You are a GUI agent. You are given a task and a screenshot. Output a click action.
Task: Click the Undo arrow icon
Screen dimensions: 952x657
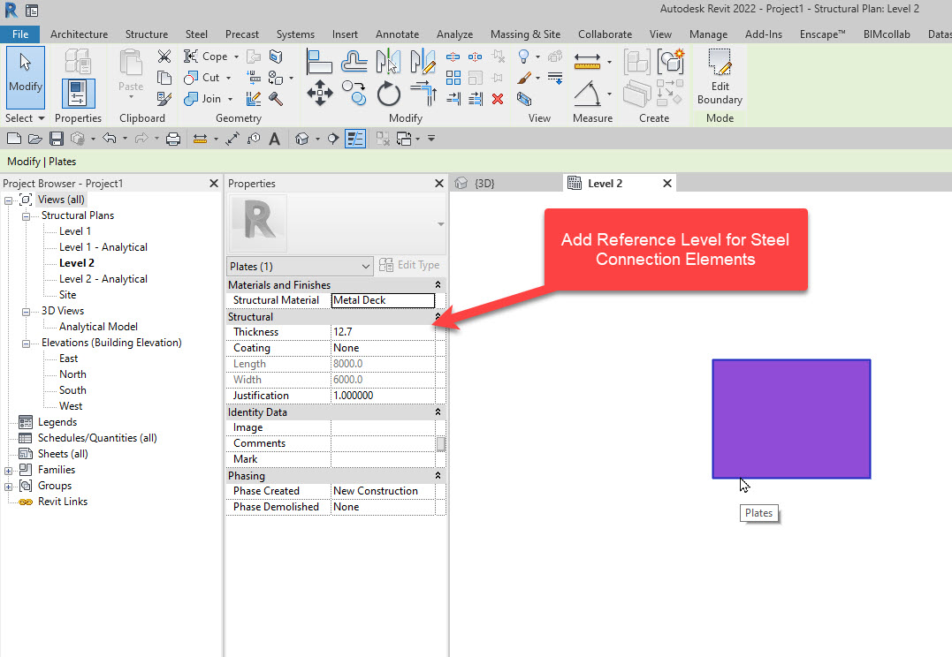pyautogui.click(x=110, y=139)
